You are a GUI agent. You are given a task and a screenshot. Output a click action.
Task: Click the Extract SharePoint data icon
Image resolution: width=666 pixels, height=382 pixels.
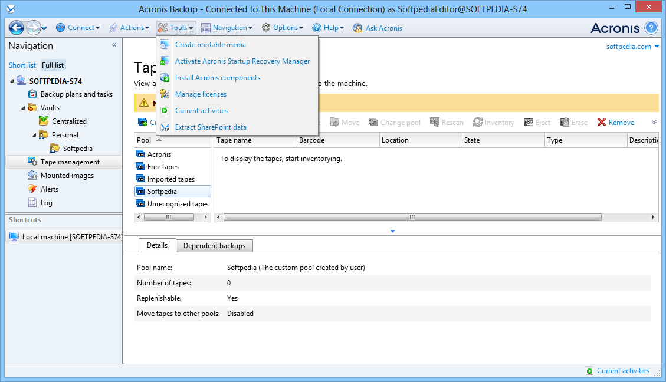(165, 127)
